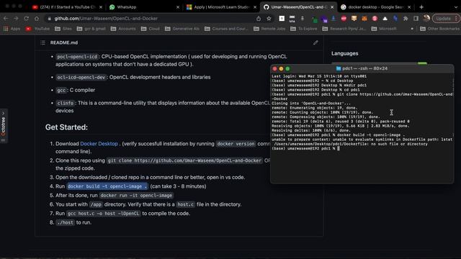Open the Extensions puzzle-piece menu

[406, 19]
